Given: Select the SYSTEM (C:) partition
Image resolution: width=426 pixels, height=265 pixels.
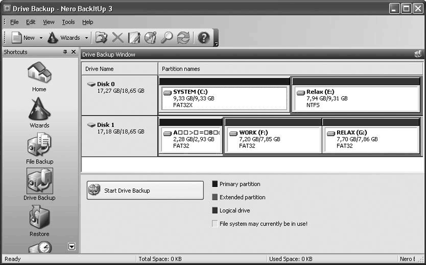Looking at the screenshot, I should coord(224,98).
